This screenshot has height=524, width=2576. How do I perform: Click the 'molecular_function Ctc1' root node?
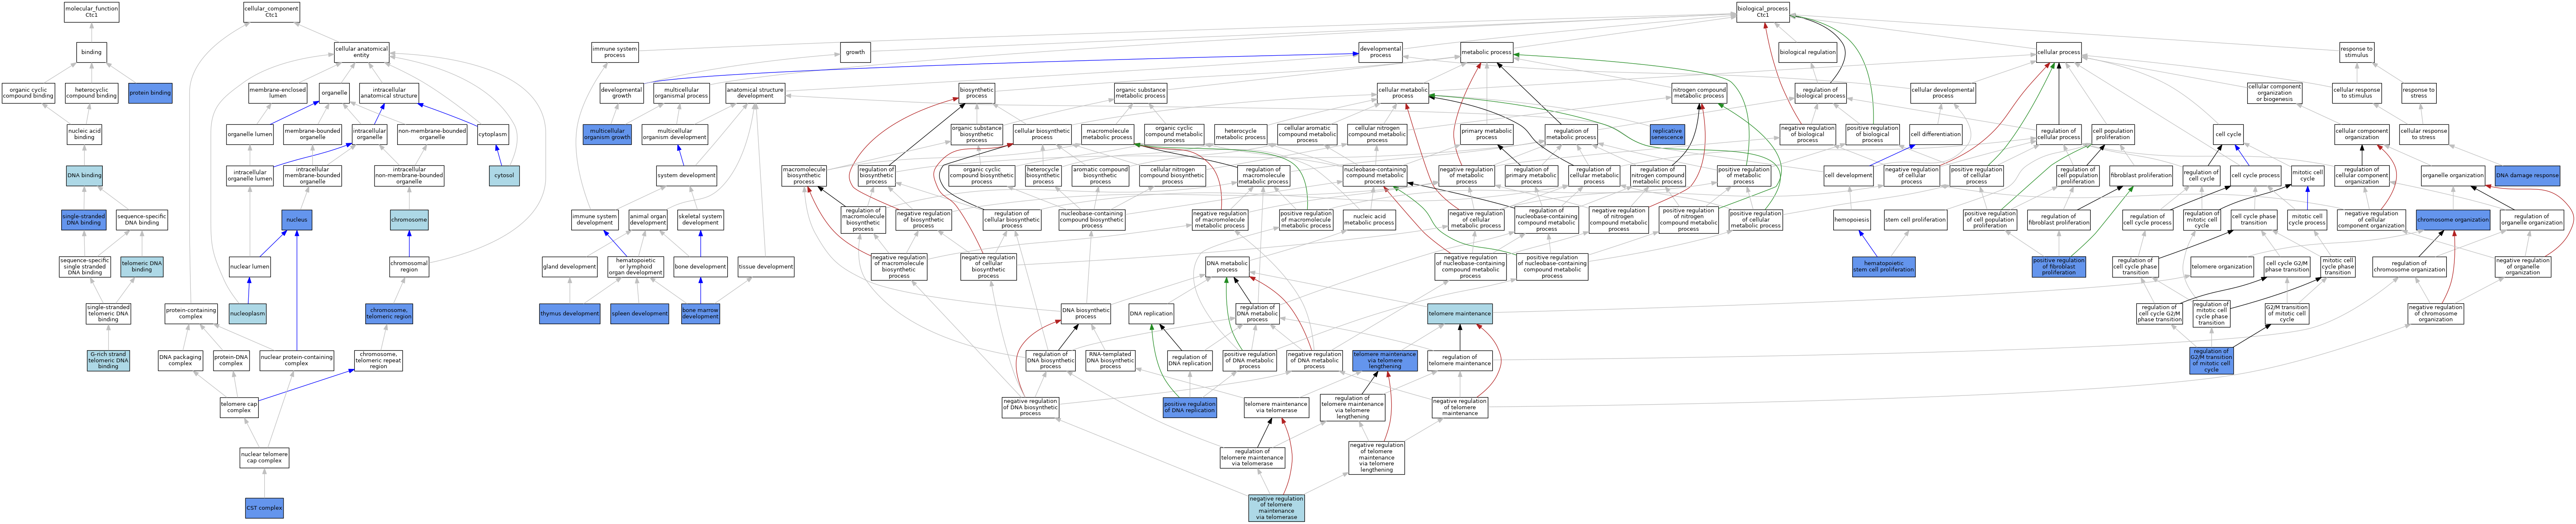coord(91,12)
